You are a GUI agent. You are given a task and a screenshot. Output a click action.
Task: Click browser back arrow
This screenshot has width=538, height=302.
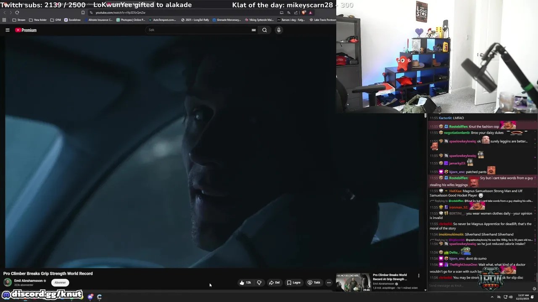point(5,13)
